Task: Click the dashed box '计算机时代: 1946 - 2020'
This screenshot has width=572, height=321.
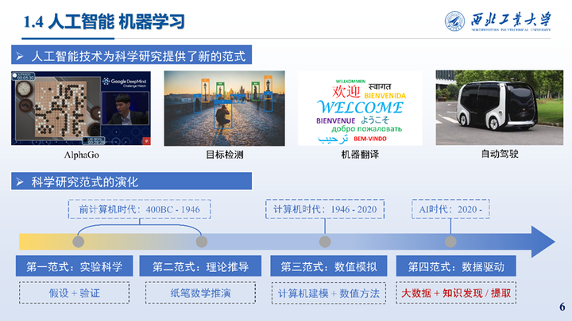Action: pyautogui.click(x=325, y=209)
